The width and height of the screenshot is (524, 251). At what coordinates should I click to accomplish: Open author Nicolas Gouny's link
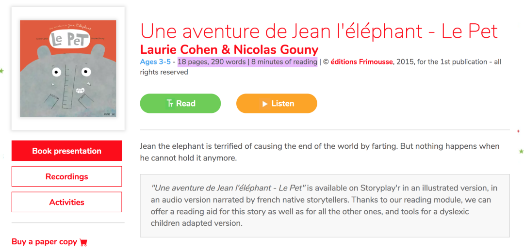tap(276, 50)
